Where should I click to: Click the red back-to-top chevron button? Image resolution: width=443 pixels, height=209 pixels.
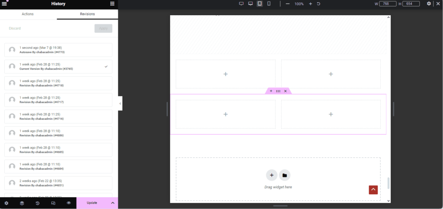(373, 190)
